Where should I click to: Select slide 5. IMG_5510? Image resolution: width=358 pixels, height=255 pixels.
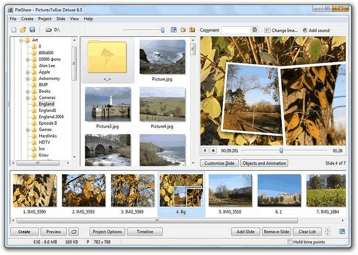coord(230,190)
